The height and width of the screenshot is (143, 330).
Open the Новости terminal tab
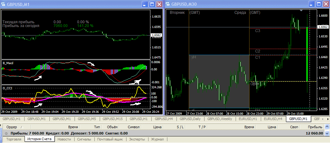[x=64, y=139]
